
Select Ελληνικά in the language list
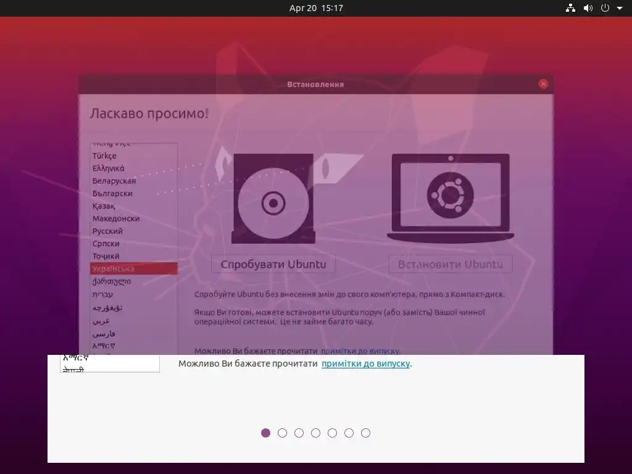(x=134, y=168)
